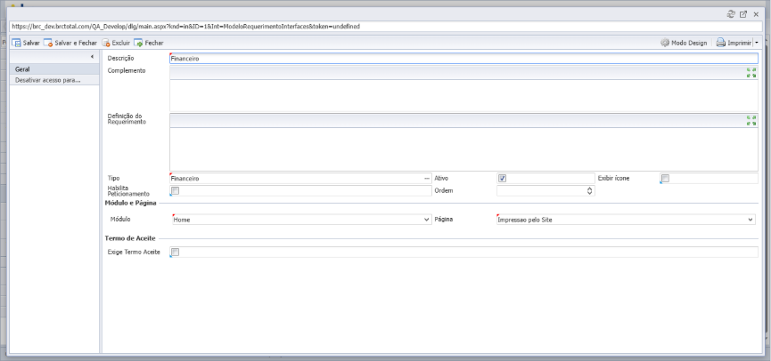Toggle the Ativo checkbox

[502, 179]
